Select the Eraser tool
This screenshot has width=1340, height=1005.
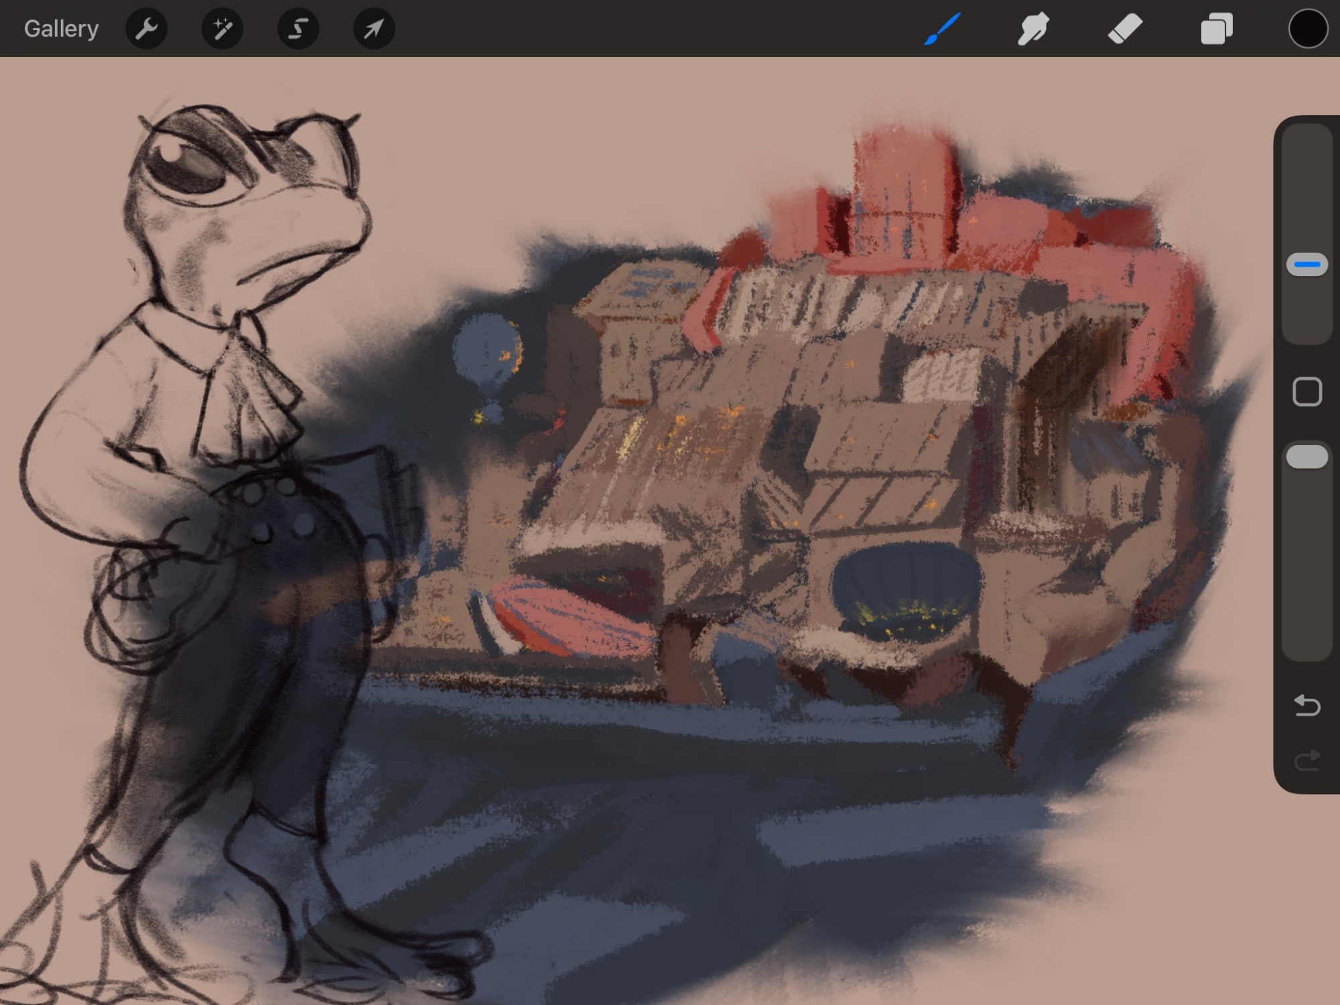1125,29
